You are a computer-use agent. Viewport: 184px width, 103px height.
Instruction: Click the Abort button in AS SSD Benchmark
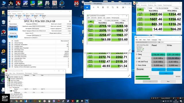click(168, 81)
